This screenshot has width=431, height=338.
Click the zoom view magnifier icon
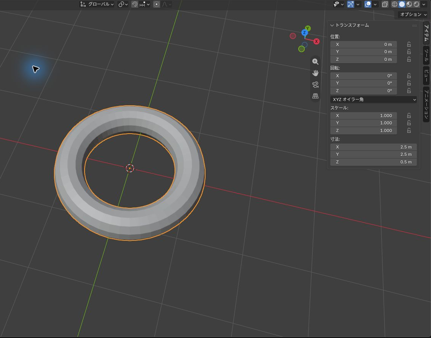[x=315, y=62]
